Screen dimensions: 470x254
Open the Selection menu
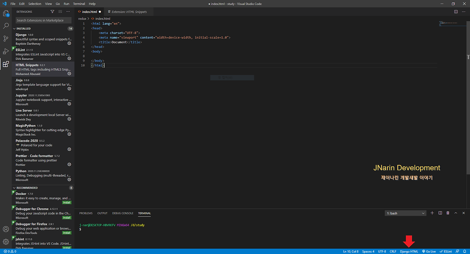click(35, 4)
